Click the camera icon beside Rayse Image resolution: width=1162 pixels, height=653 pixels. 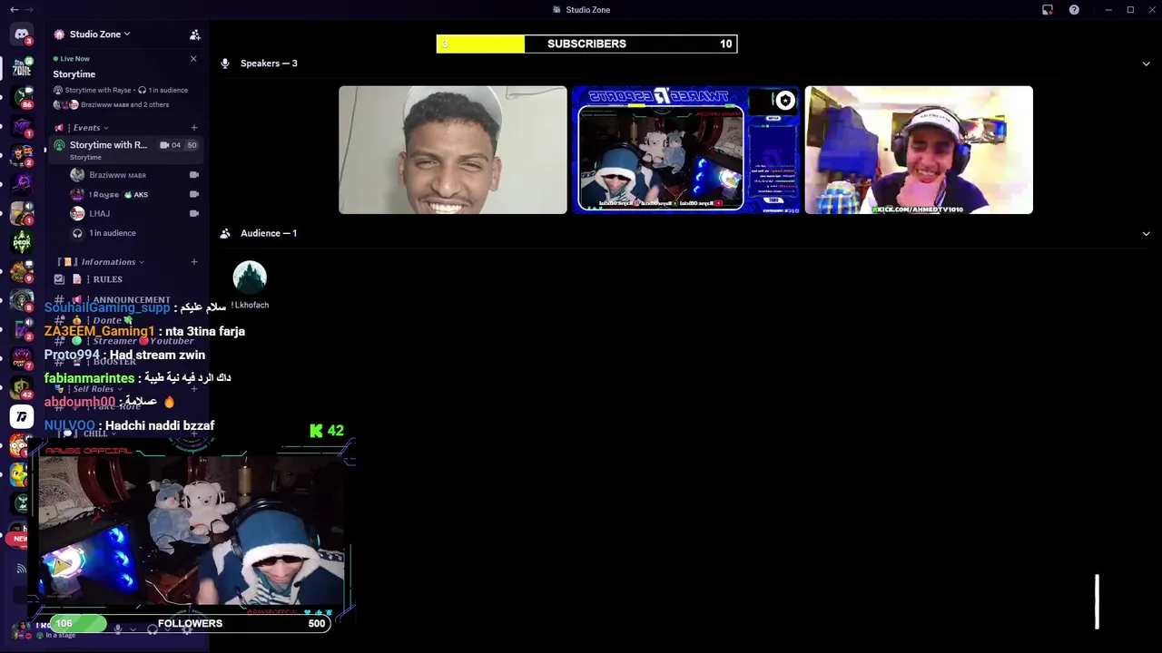194,194
